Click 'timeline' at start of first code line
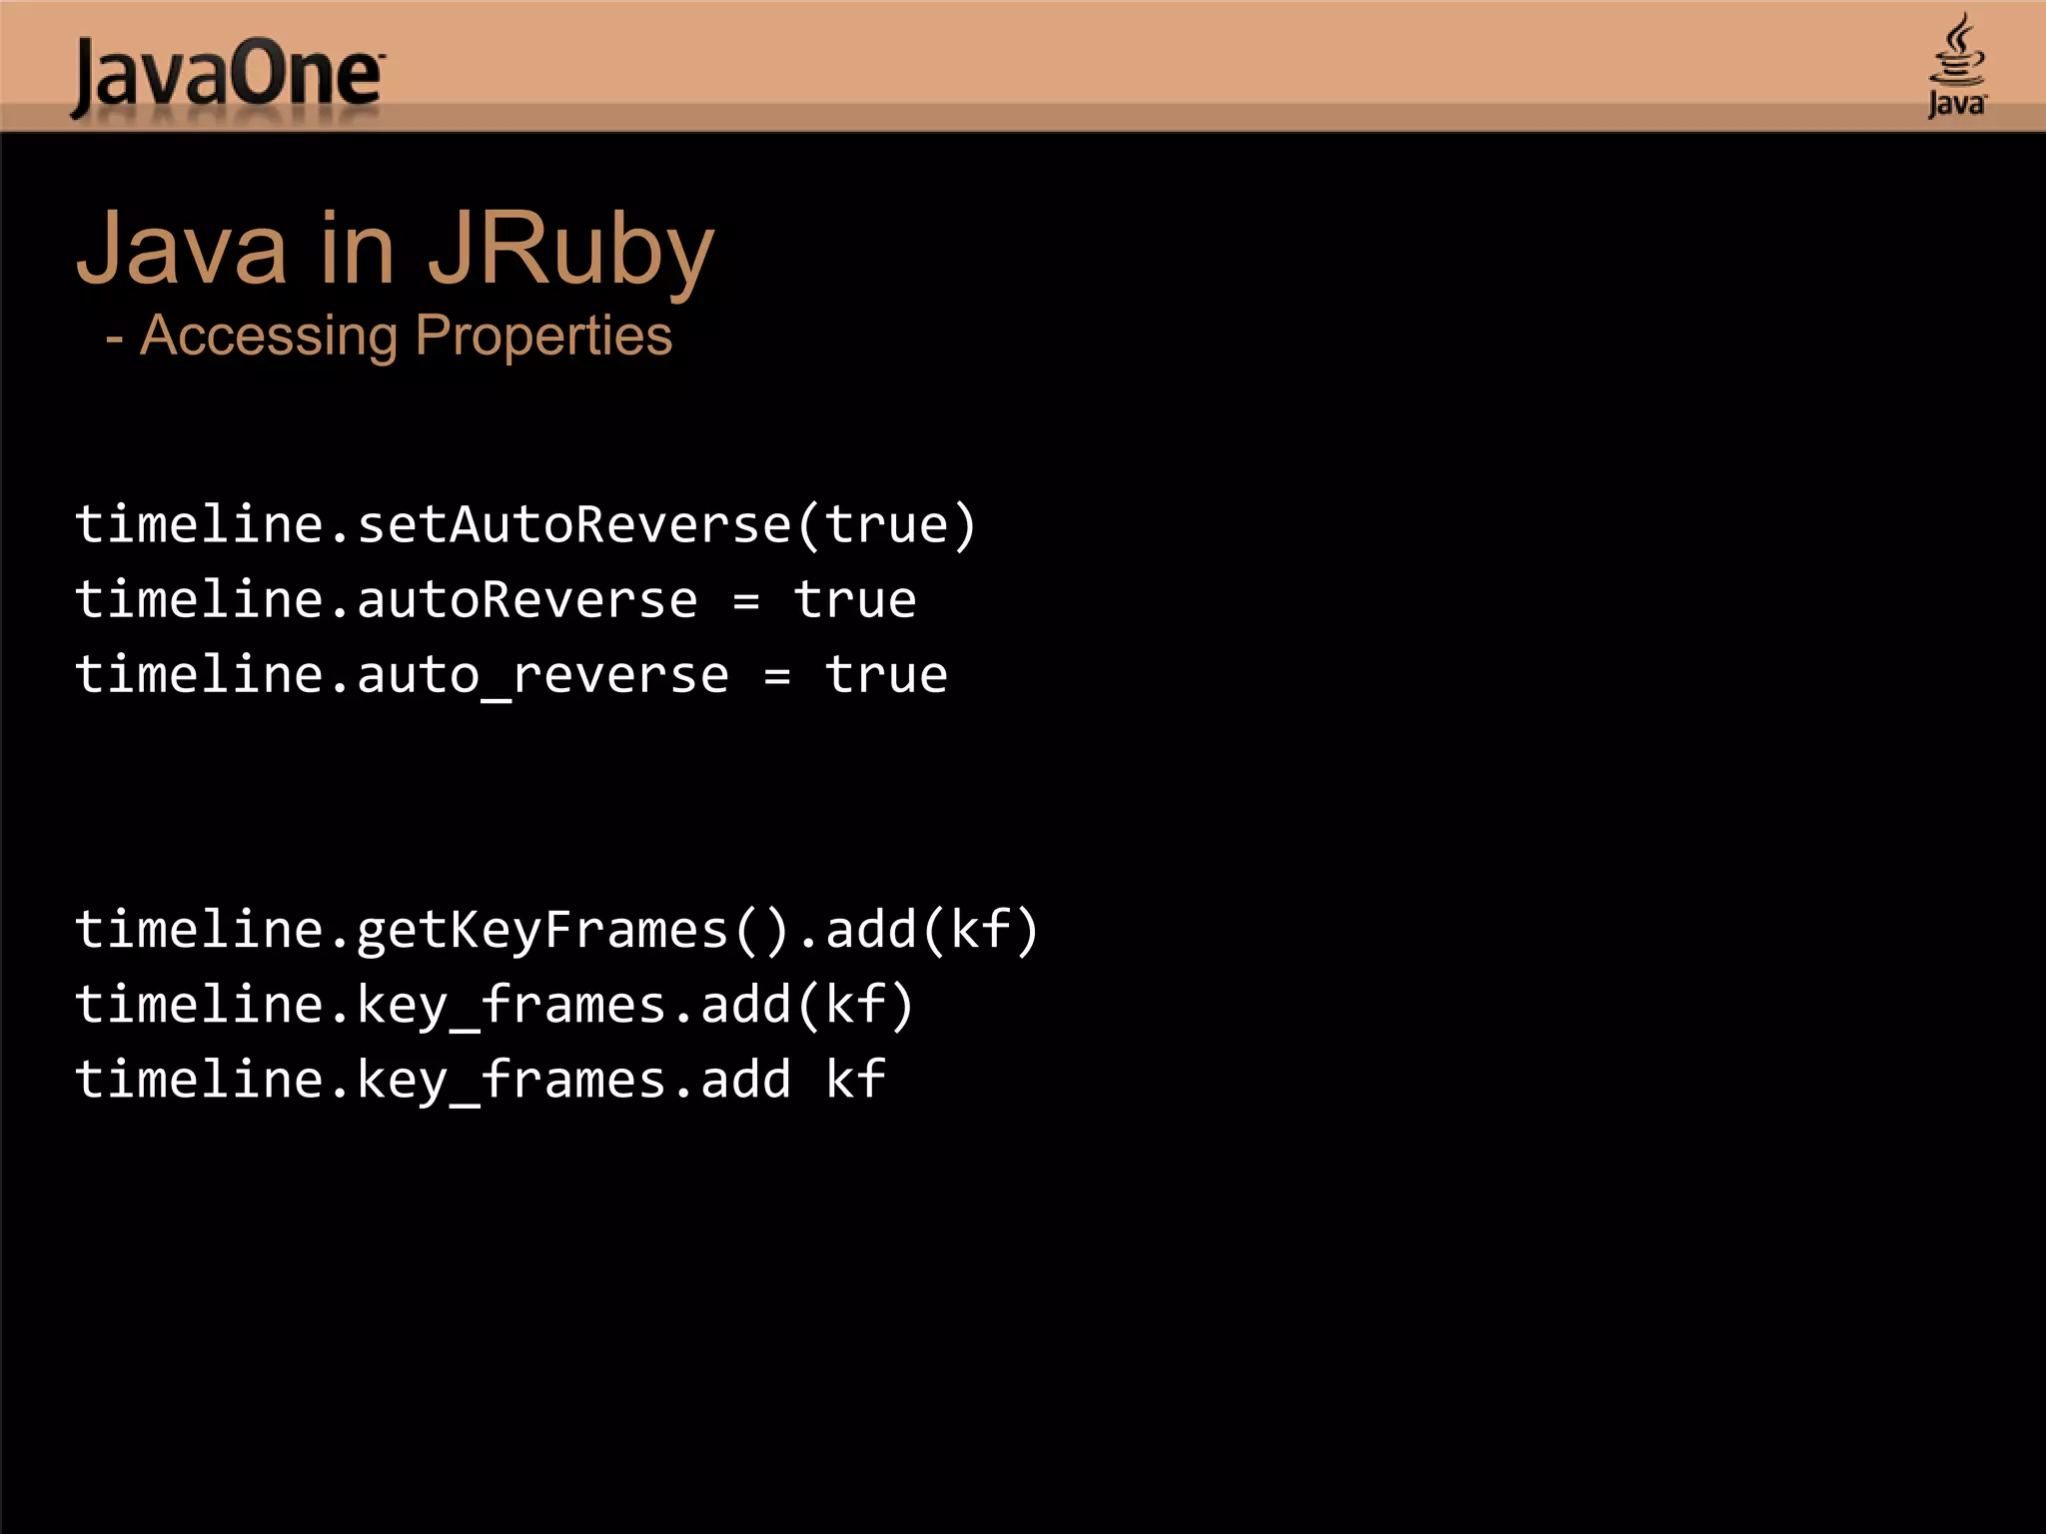2046x1534 pixels. click(200, 525)
